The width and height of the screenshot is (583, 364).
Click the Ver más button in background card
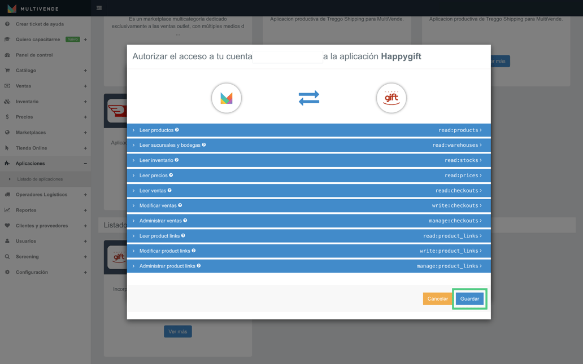pyautogui.click(x=178, y=331)
